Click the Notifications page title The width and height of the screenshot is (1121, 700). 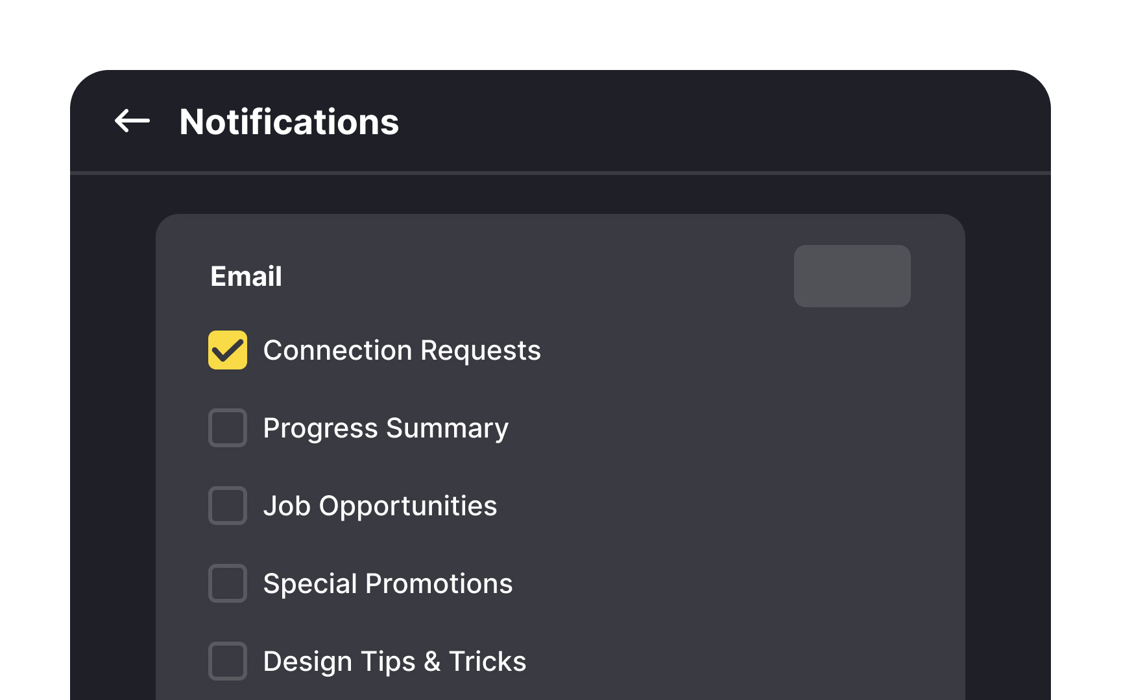pyautogui.click(x=289, y=121)
